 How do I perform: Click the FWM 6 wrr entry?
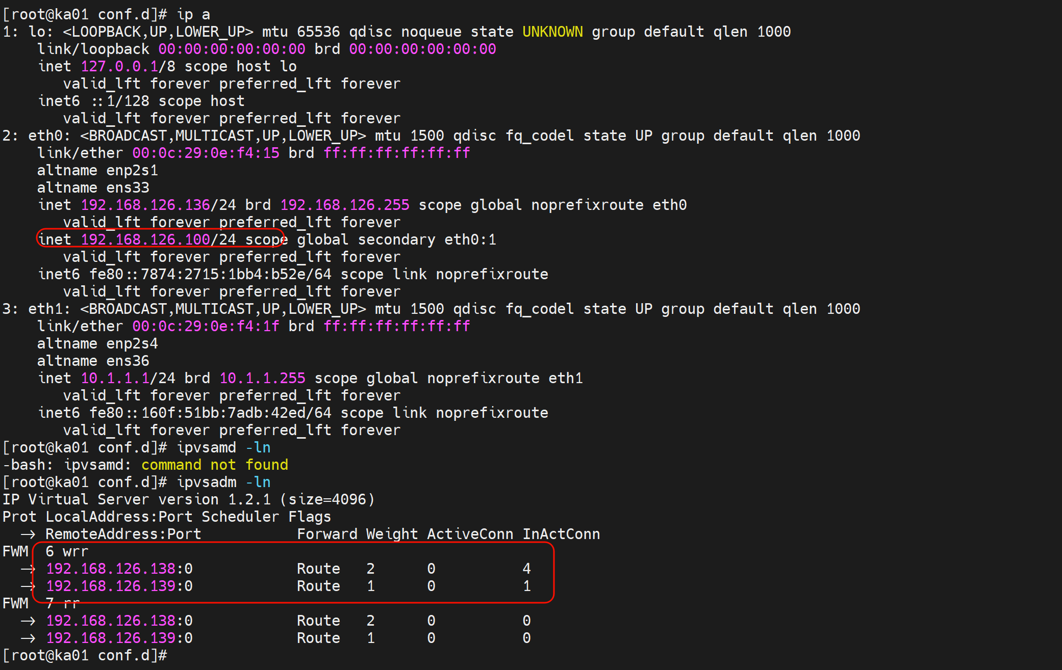(x=66, y=551)
